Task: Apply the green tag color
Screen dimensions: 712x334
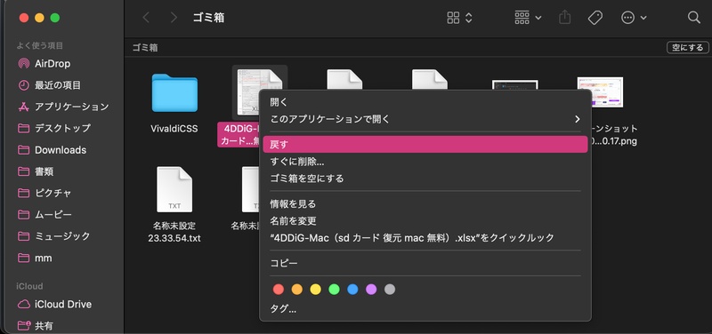Action: 335,289
